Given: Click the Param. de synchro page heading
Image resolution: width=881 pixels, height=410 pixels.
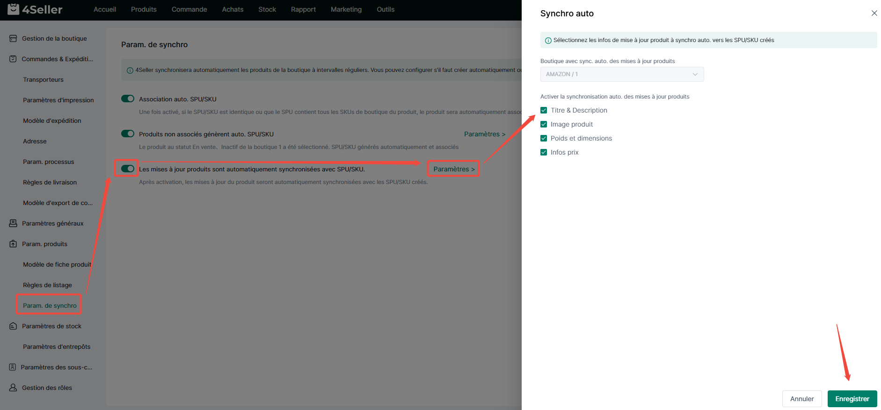Looking at the screenshot, I should point(154,44).
